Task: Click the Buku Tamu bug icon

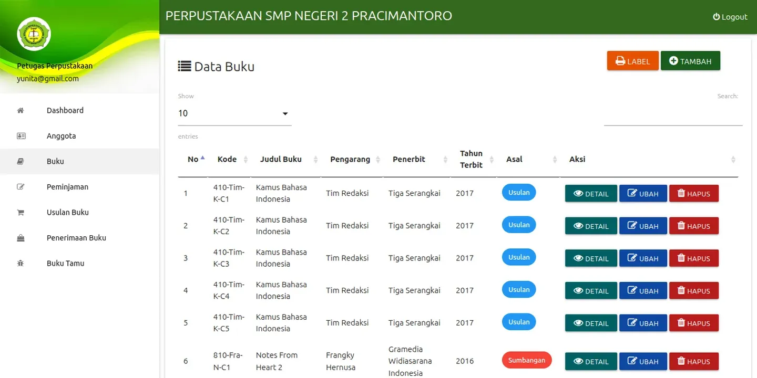Action: click(x=21, y=264)
